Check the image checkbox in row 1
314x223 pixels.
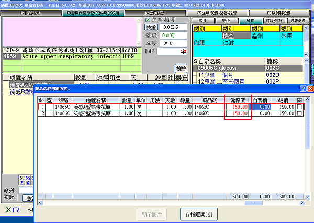click(x=299, y=106)
